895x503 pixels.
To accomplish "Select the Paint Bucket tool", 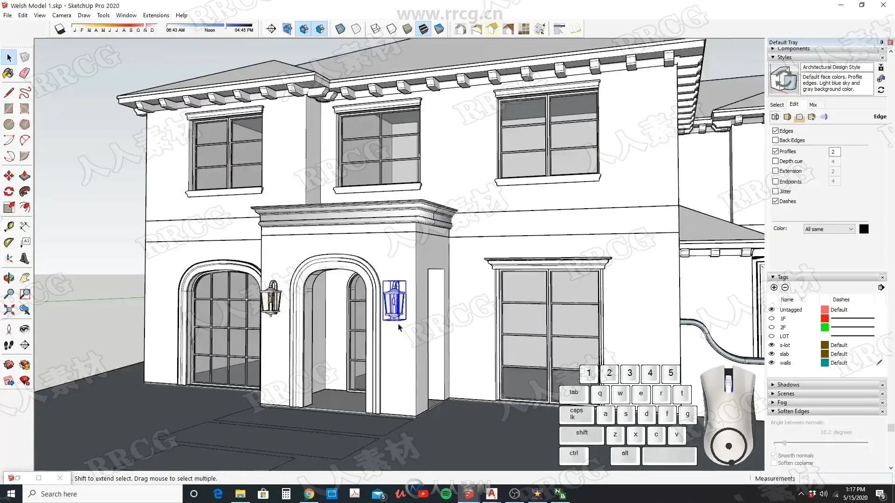I will (x=8, y=73).
